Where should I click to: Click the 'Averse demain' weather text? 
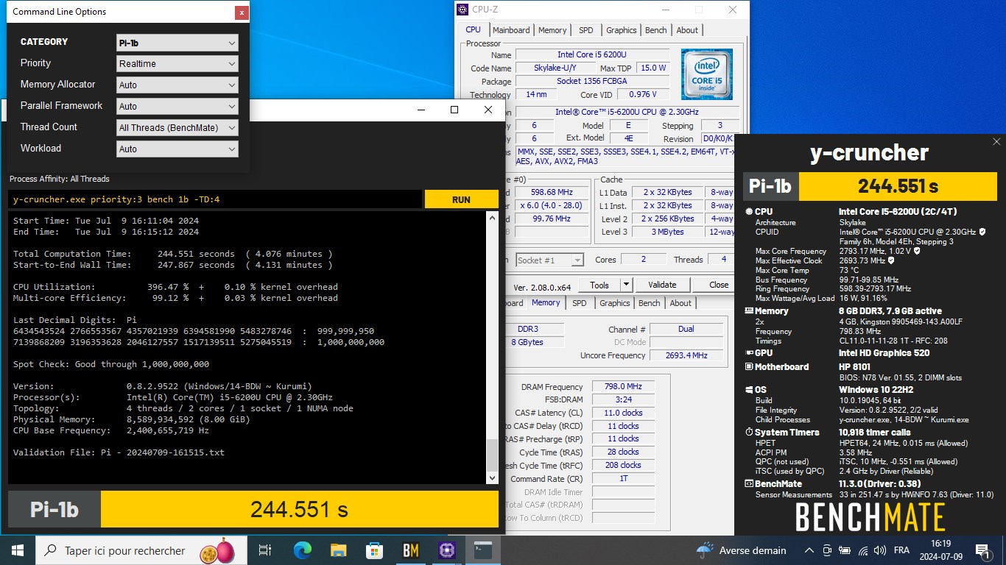pos(753,550)
